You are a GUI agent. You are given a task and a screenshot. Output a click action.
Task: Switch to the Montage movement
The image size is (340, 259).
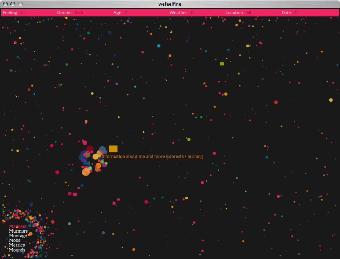point(18,236)
